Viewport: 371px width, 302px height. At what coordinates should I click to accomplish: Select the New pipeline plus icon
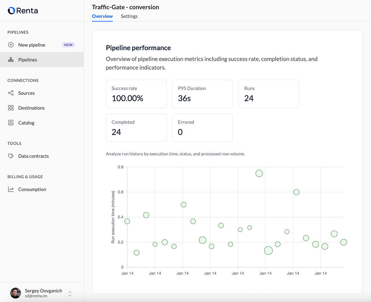point(11,45)
